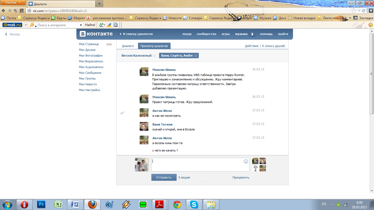Screen dimensions: 374x210
Task: Click помощь in VK header
Action: 266,34
